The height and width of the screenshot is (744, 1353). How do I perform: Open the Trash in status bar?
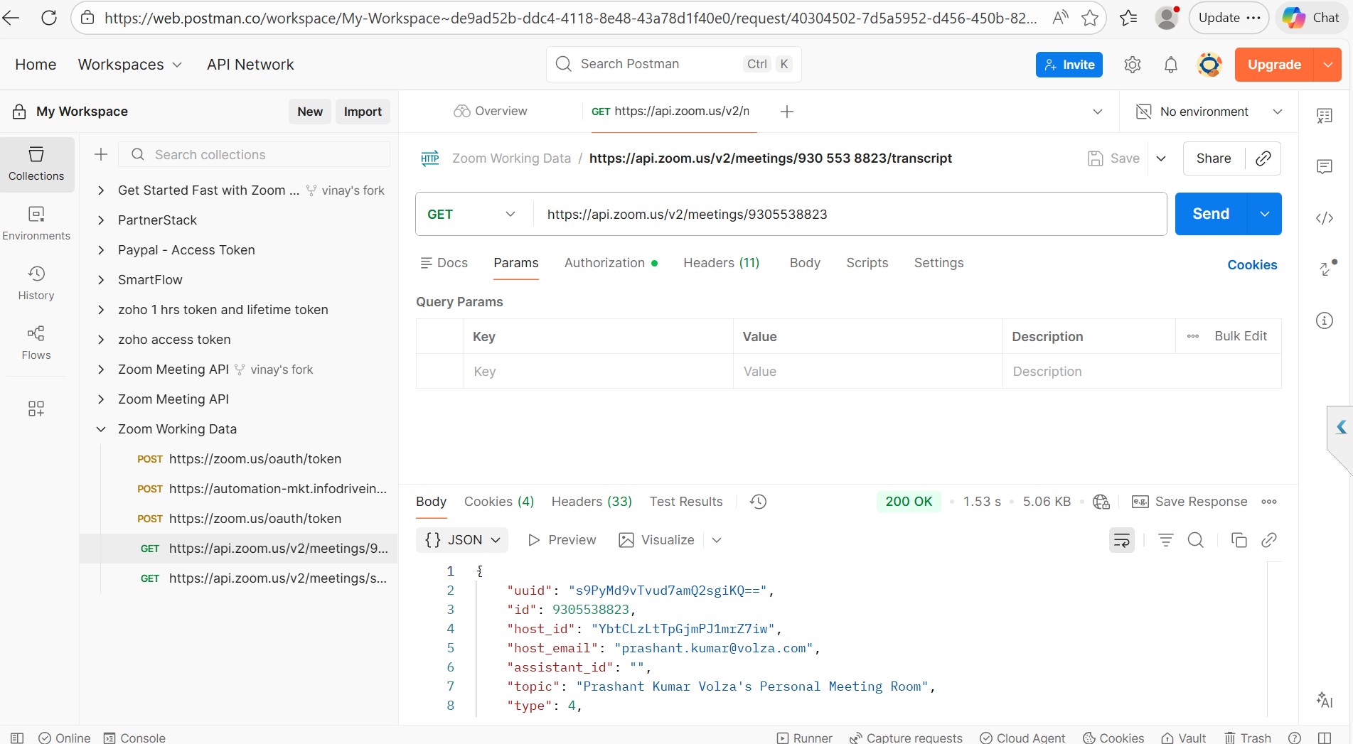pos(1247,738)
